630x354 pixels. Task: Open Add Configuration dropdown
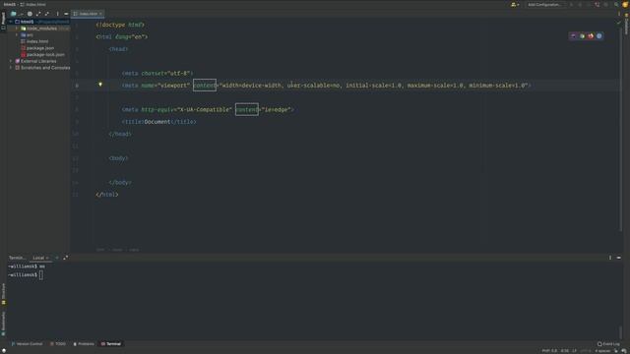(544, 4)
